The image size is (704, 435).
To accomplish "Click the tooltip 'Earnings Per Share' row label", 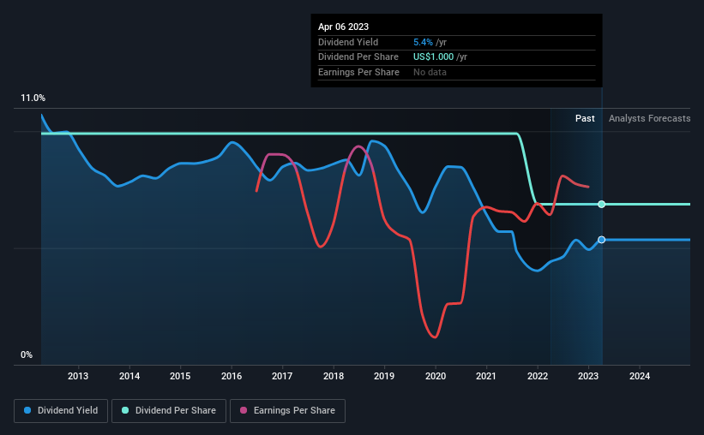I will pyautogui.click(x=358, y=72).
